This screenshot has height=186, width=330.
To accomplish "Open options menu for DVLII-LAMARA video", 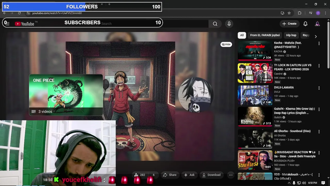I will pyautogui.click(x=319, y=88).
